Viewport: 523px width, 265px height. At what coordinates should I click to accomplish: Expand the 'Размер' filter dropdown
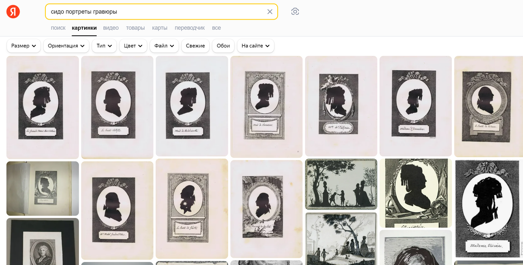tap(24, 46)
